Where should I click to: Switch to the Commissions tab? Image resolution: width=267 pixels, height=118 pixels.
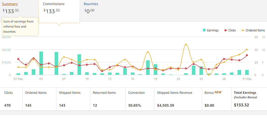(54, 4)
